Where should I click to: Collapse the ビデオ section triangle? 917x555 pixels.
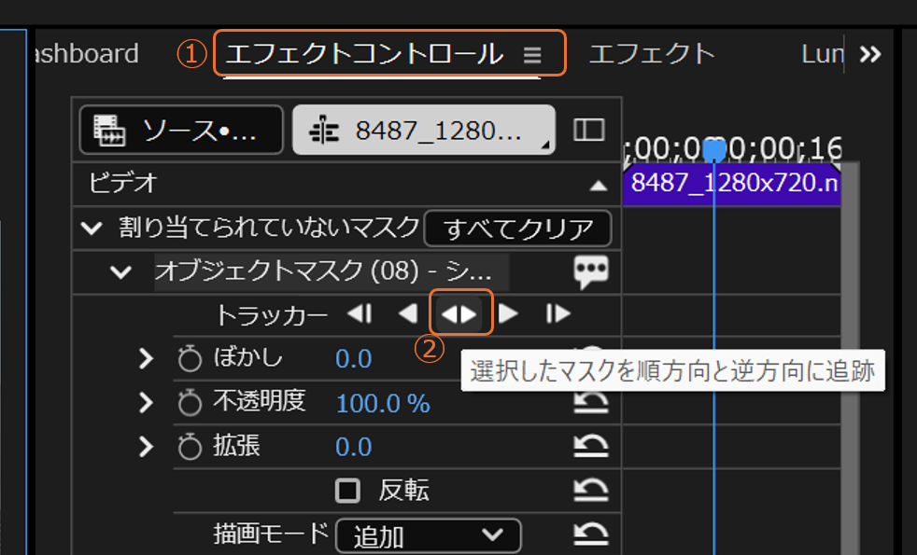click(x=598, y=186)
